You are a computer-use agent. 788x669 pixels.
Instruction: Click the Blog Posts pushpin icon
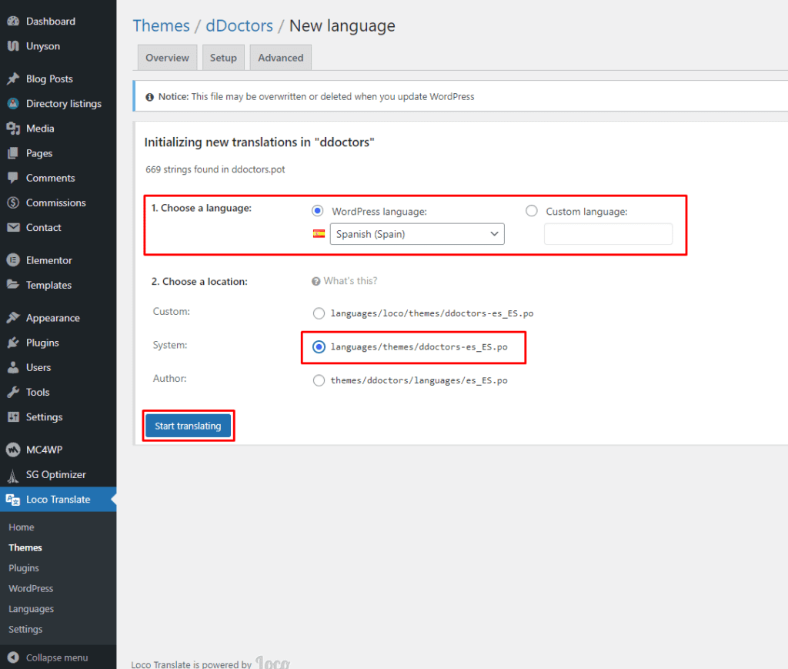tap(13, 79)
